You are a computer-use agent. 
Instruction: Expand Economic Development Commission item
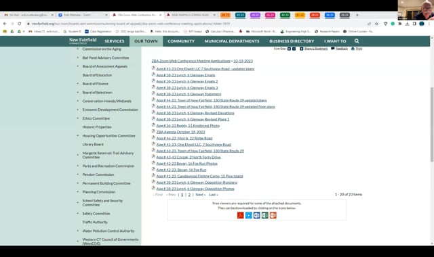click(x=77, y=110)
